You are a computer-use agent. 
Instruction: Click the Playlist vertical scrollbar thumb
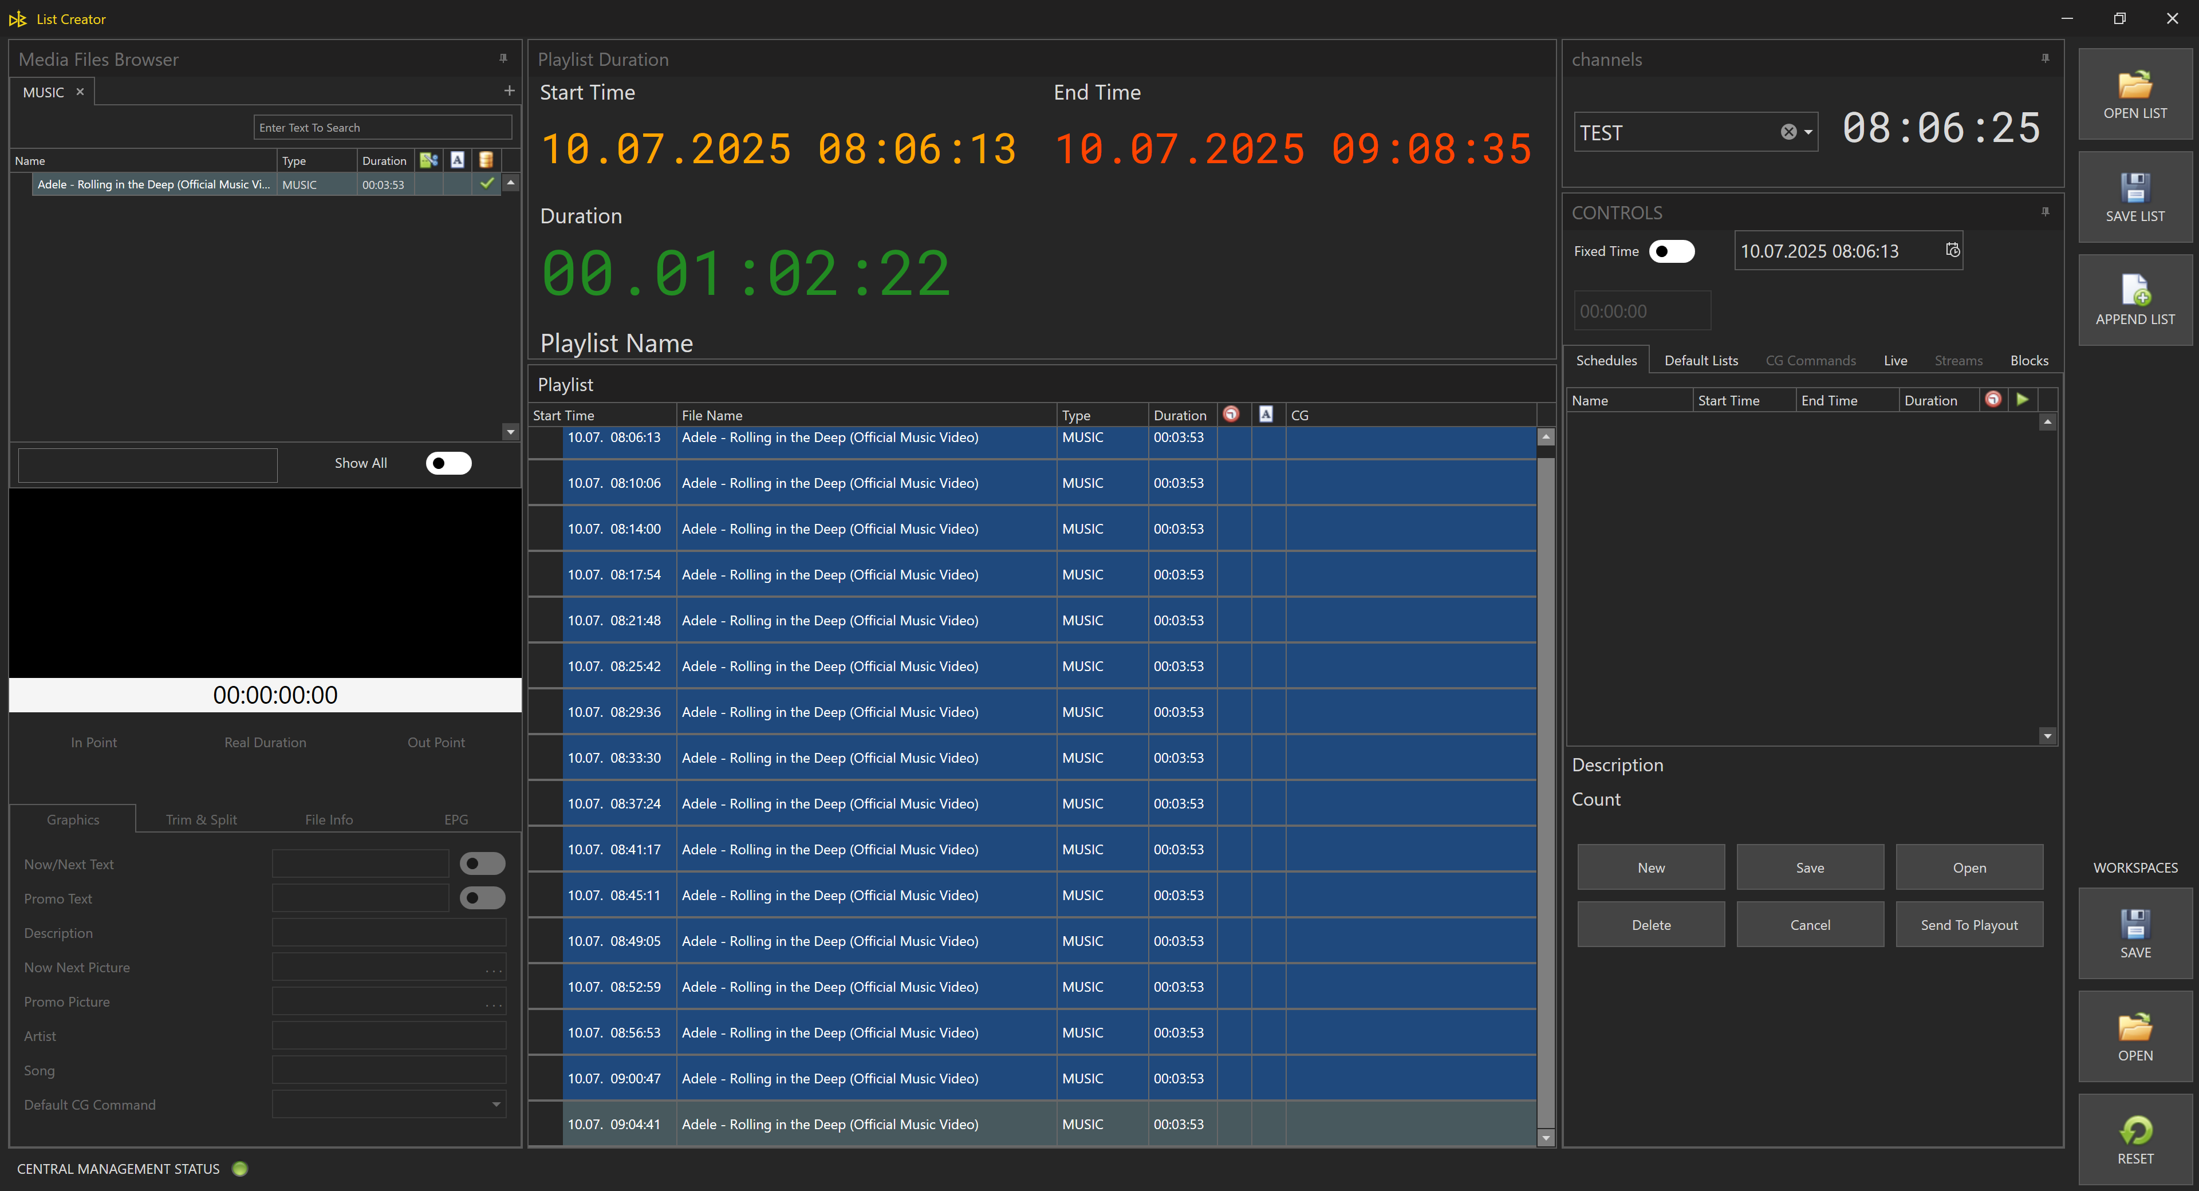(x=1545, y=792)
